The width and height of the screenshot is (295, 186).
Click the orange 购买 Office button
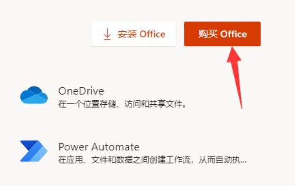(x=222, y=34)
